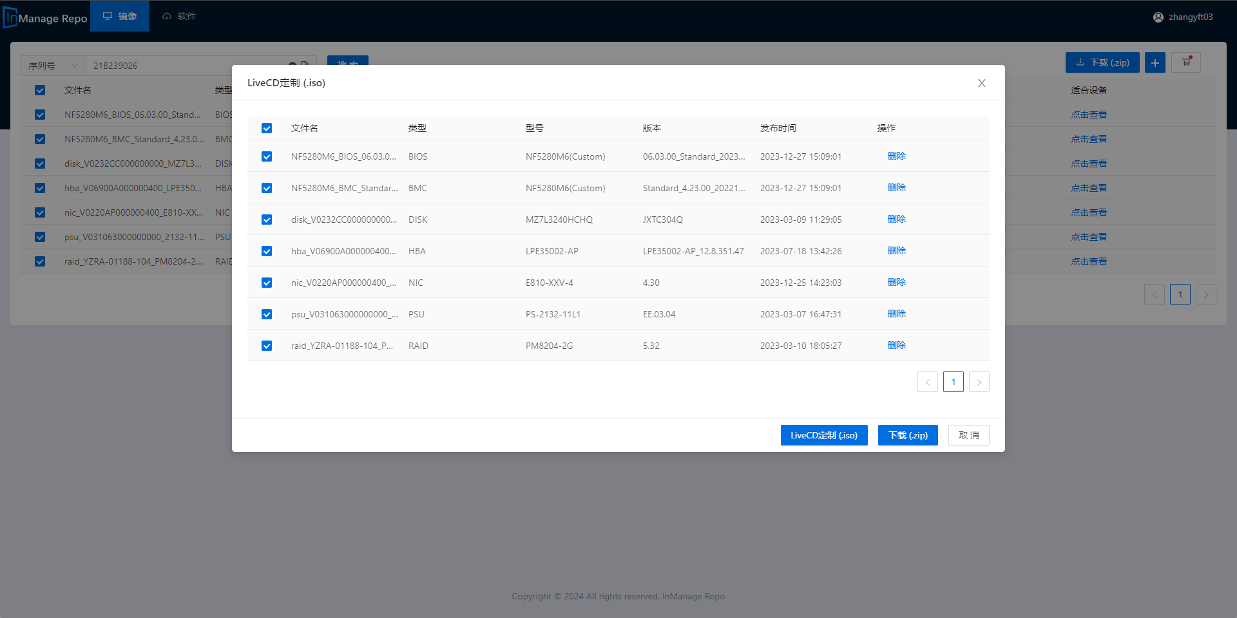Viewport: 1237px width, 618px height.
Task: Close the LiveCD定制 dialog with X
Action: (981, 83)
